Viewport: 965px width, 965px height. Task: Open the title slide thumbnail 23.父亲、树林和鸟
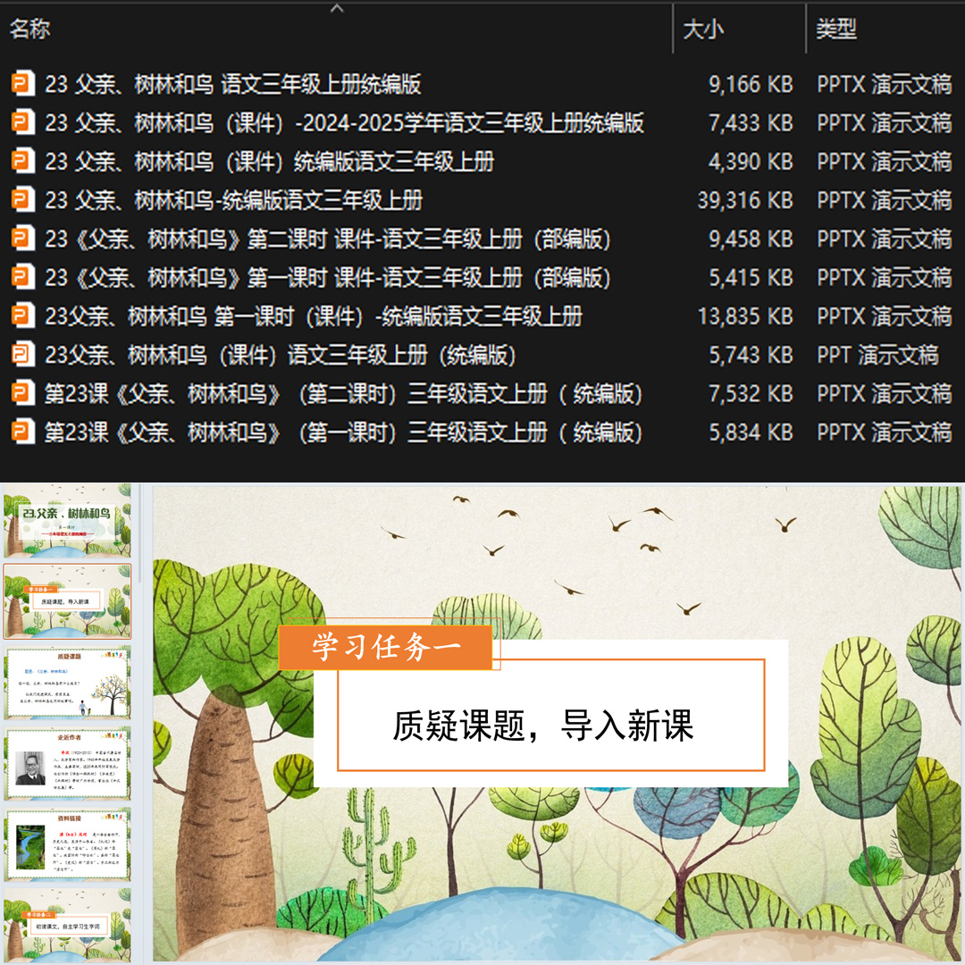click(67, 521)
